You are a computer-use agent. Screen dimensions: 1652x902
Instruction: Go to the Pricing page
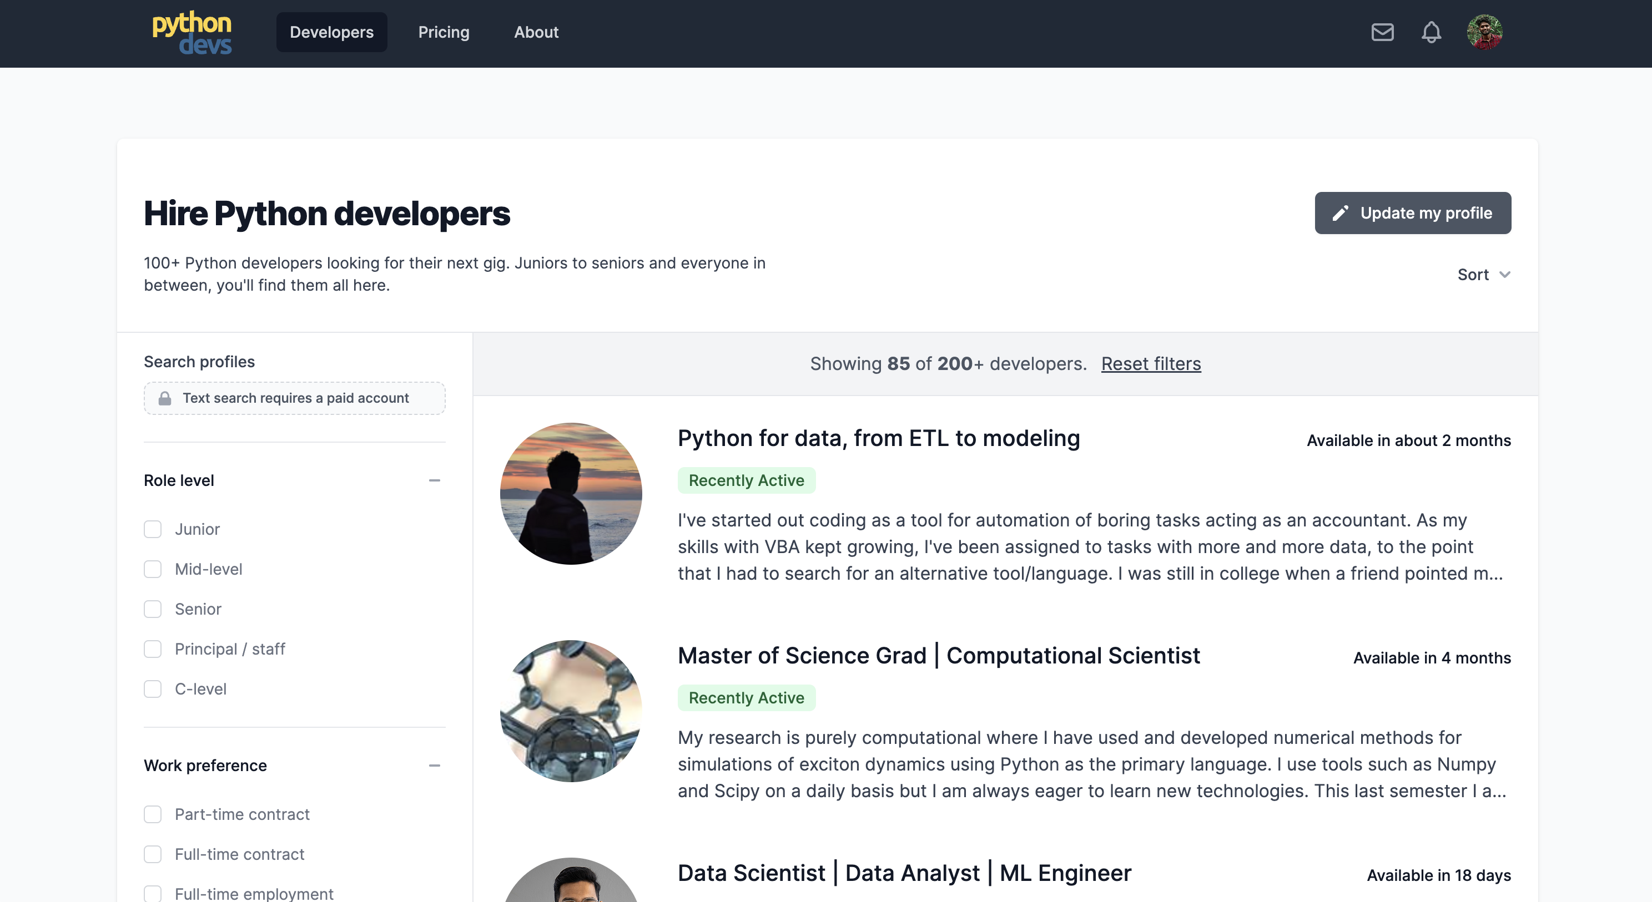(x=444, y=32)
